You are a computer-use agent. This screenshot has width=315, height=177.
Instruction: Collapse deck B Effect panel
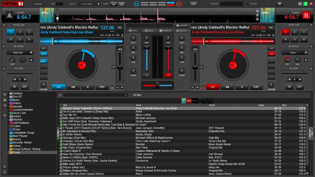tap(311, 46)
